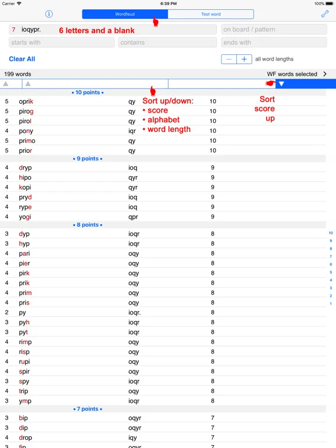This screenshot has width=336, height=448.
Task: Decrease word length with the minus button
Action: [x=229, y=59]
